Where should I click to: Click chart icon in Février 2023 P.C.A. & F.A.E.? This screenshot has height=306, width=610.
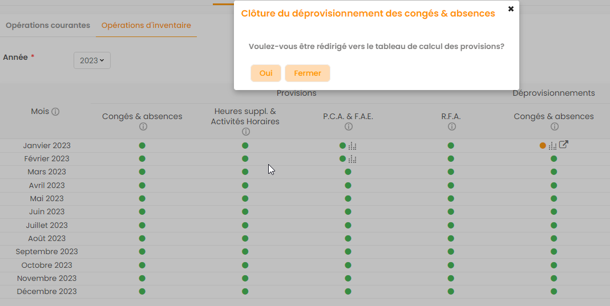[353, 159]
